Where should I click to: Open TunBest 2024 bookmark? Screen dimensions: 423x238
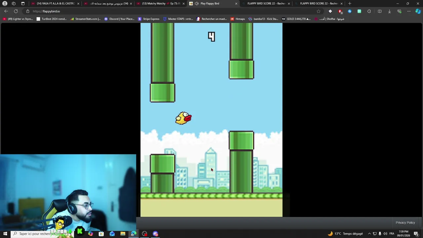point(52,19)
